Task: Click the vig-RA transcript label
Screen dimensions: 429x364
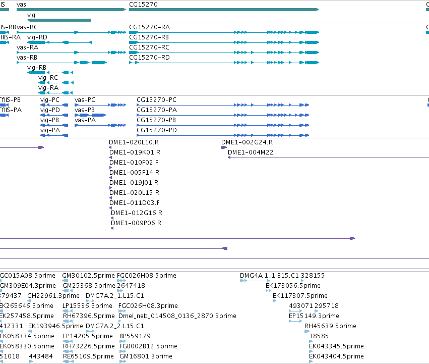Action: [48, 88]
